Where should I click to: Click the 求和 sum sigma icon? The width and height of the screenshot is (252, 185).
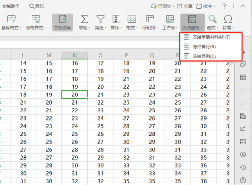coord(84,19)
